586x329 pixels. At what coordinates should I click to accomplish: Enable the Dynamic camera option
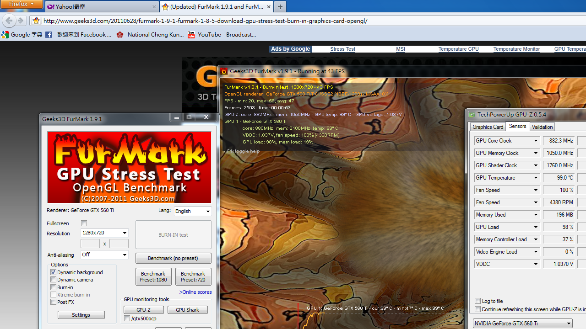tap(53, 280)
